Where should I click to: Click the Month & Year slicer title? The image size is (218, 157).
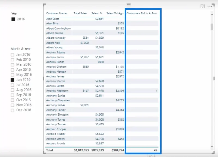pos(21,49)
